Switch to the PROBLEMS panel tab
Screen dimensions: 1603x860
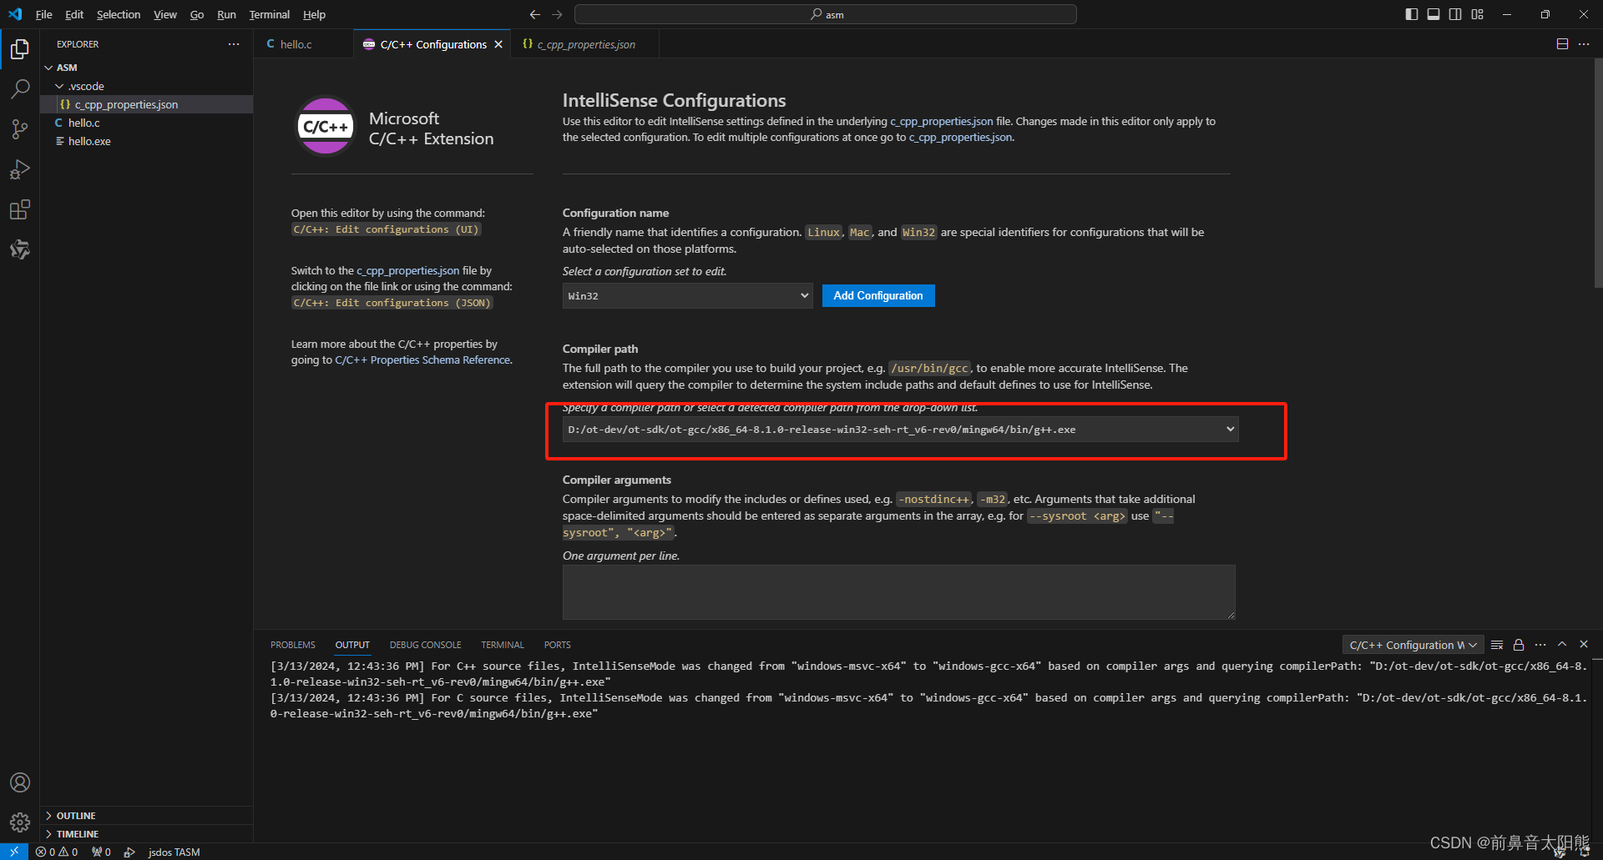click(293, 645)
